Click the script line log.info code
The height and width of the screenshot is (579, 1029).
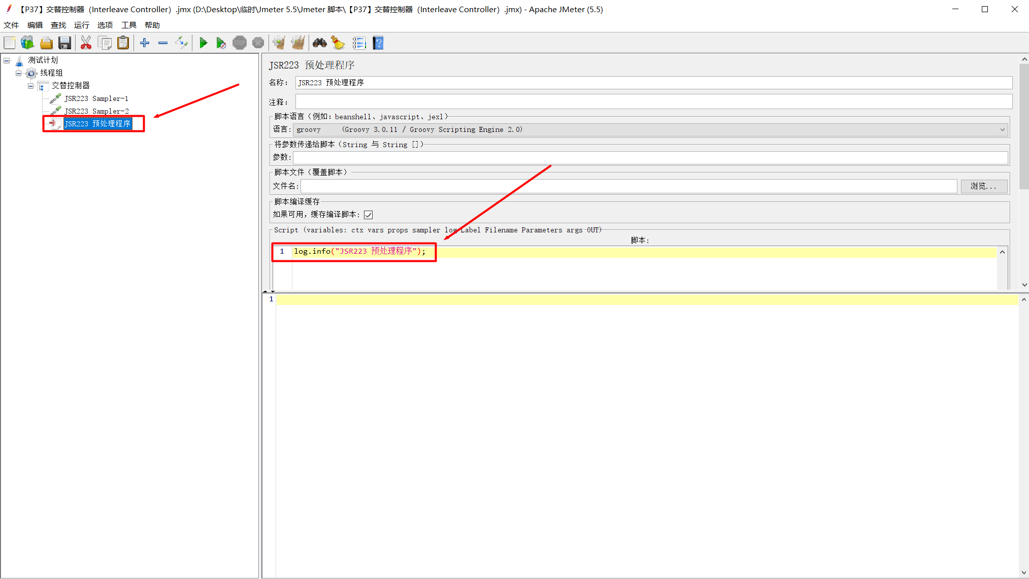coord(360,252)
